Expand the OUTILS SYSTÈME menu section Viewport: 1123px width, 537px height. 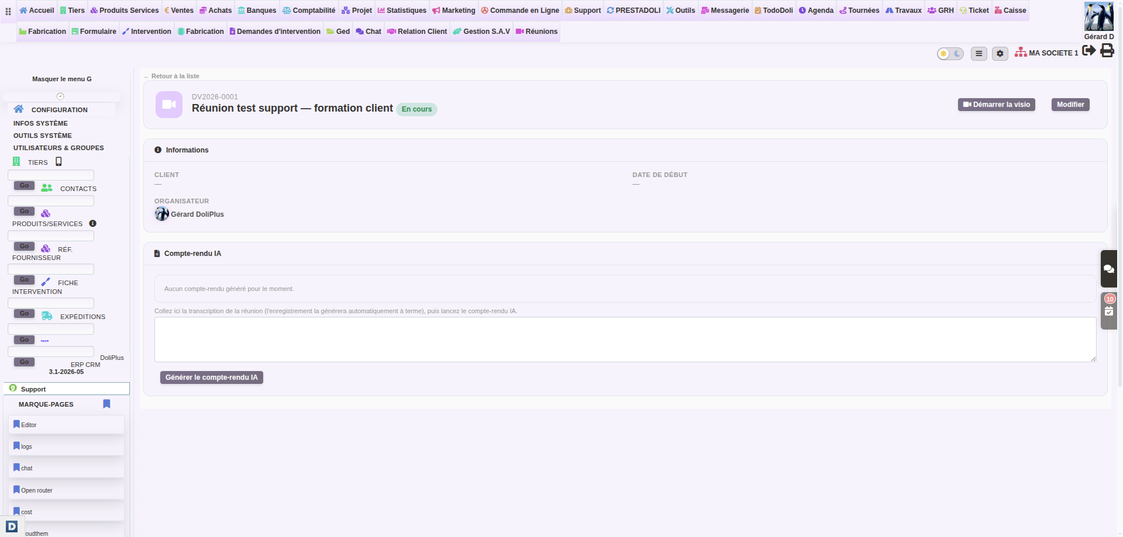(43, 136)
